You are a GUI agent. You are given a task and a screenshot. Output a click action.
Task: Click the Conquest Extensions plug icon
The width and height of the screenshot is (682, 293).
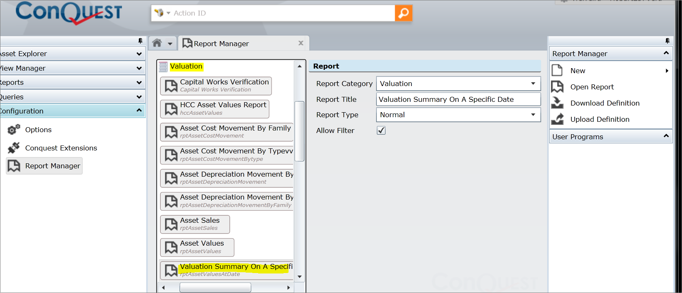[x=14, y=148]
